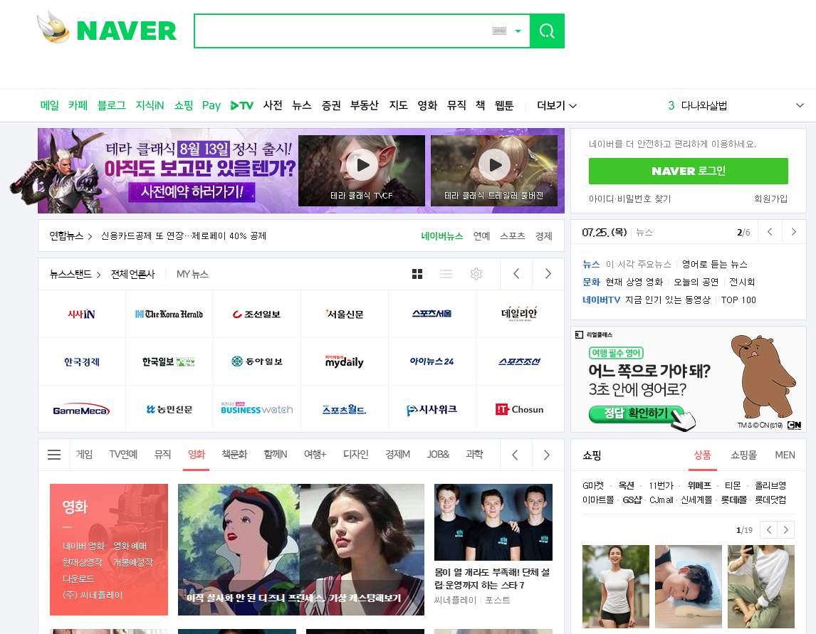Go to 블로그
Image resolution: width=816 pixels, height=634 pixels.
[x=111, y=105]
